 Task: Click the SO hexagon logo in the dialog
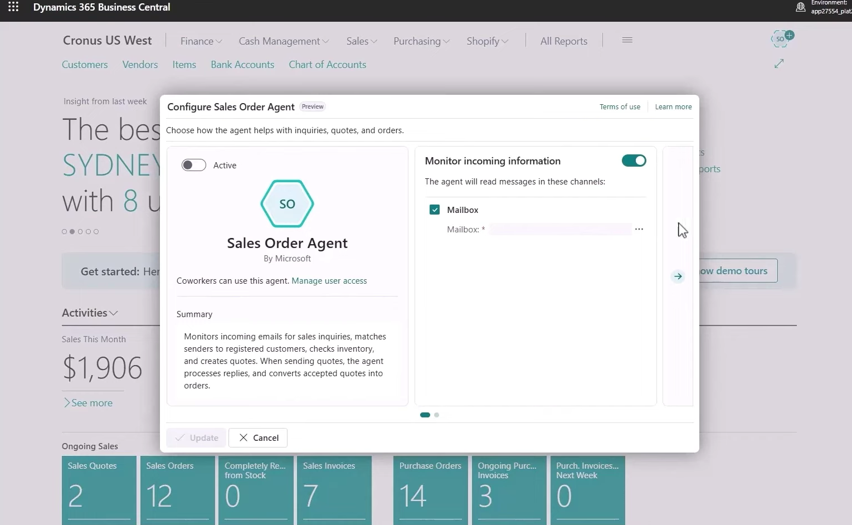click(287, 204)
